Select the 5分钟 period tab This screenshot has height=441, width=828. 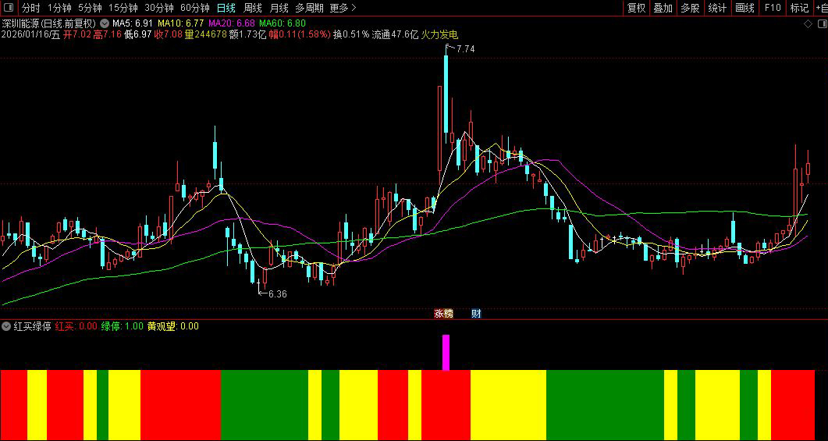tap(90, 7)
